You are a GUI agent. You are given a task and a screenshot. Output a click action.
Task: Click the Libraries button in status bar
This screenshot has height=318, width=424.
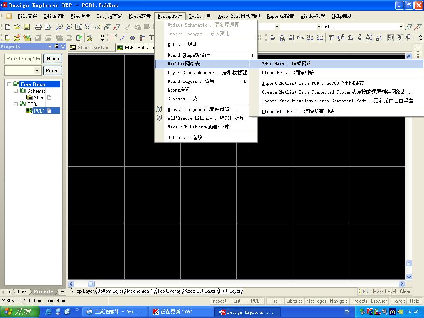click(294, 301)
